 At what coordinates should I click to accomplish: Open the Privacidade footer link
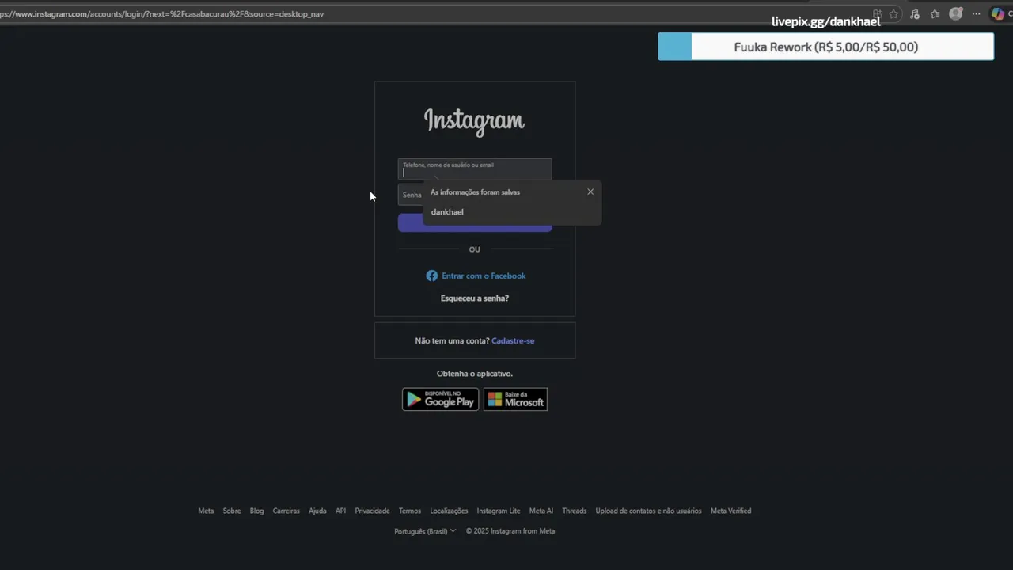[x=372, y=511]
